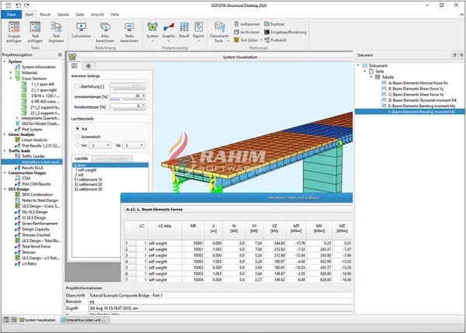Open the Von load case dropdown
The image size is (466, 333).
100,144
